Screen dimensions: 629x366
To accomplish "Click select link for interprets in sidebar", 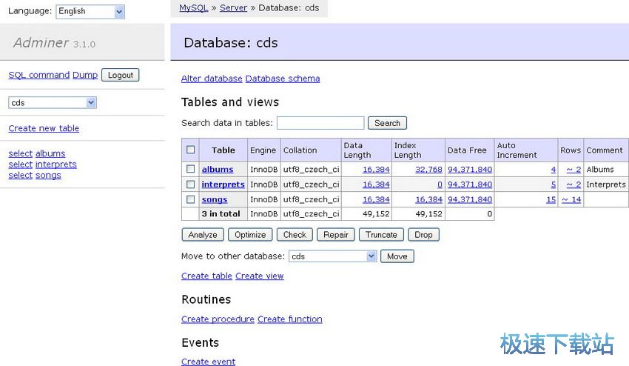I will click(x=21, y=164).
